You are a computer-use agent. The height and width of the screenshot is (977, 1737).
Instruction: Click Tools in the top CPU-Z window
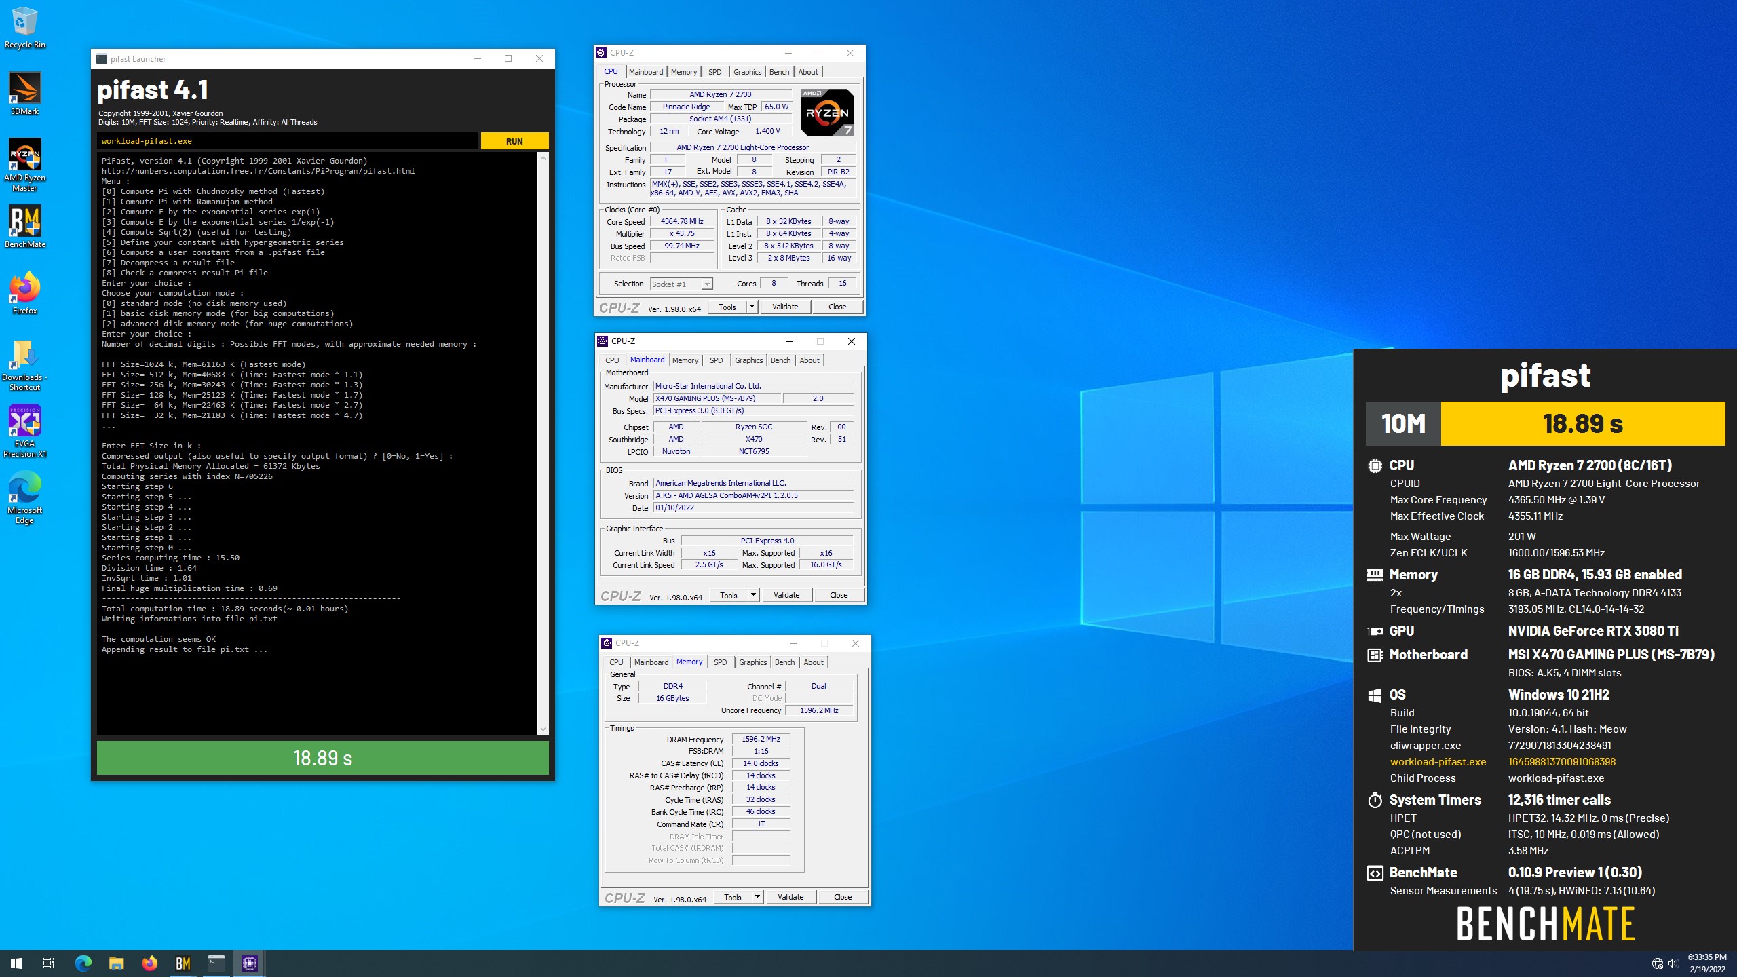pos(727,307)
